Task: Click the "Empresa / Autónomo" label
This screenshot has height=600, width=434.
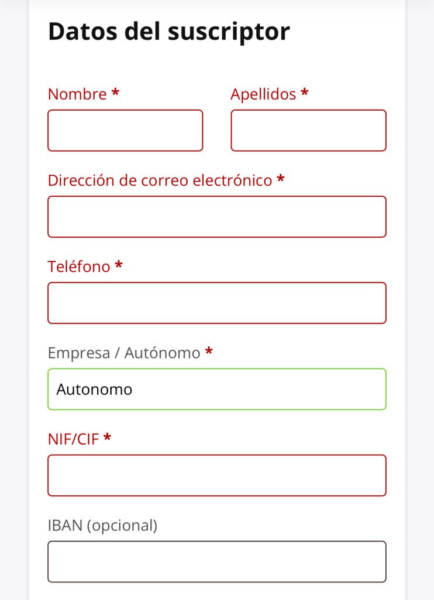Action: tap(124, 353)
